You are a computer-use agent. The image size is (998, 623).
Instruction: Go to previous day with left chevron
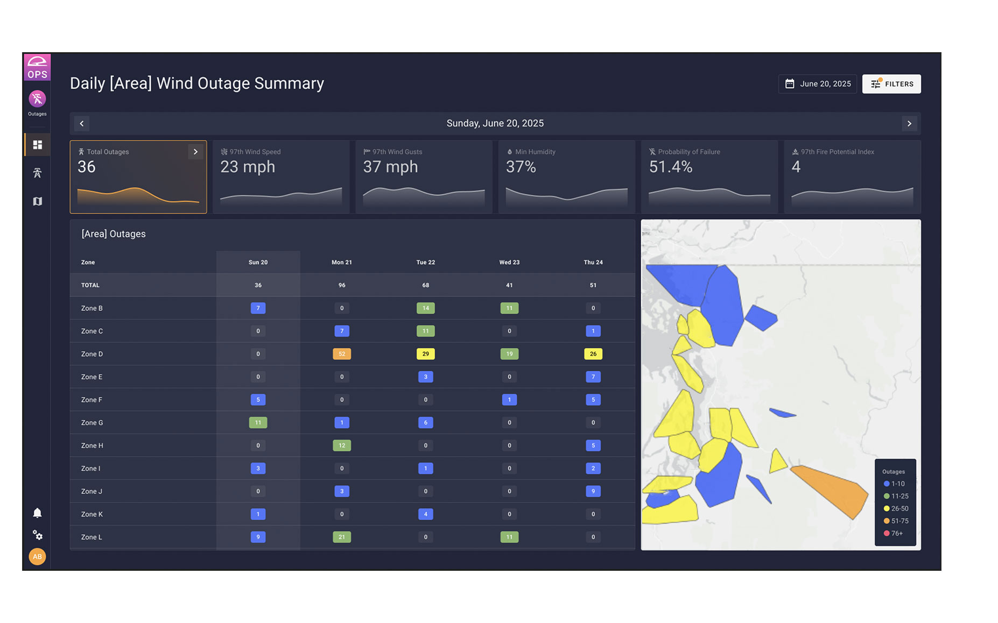pos(82,124)
